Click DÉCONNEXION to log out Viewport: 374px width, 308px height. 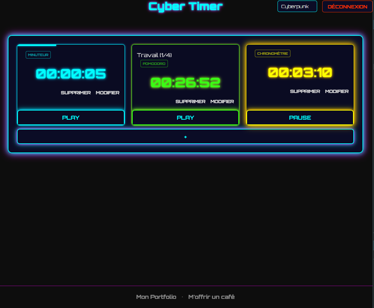[x=347, y=6]
